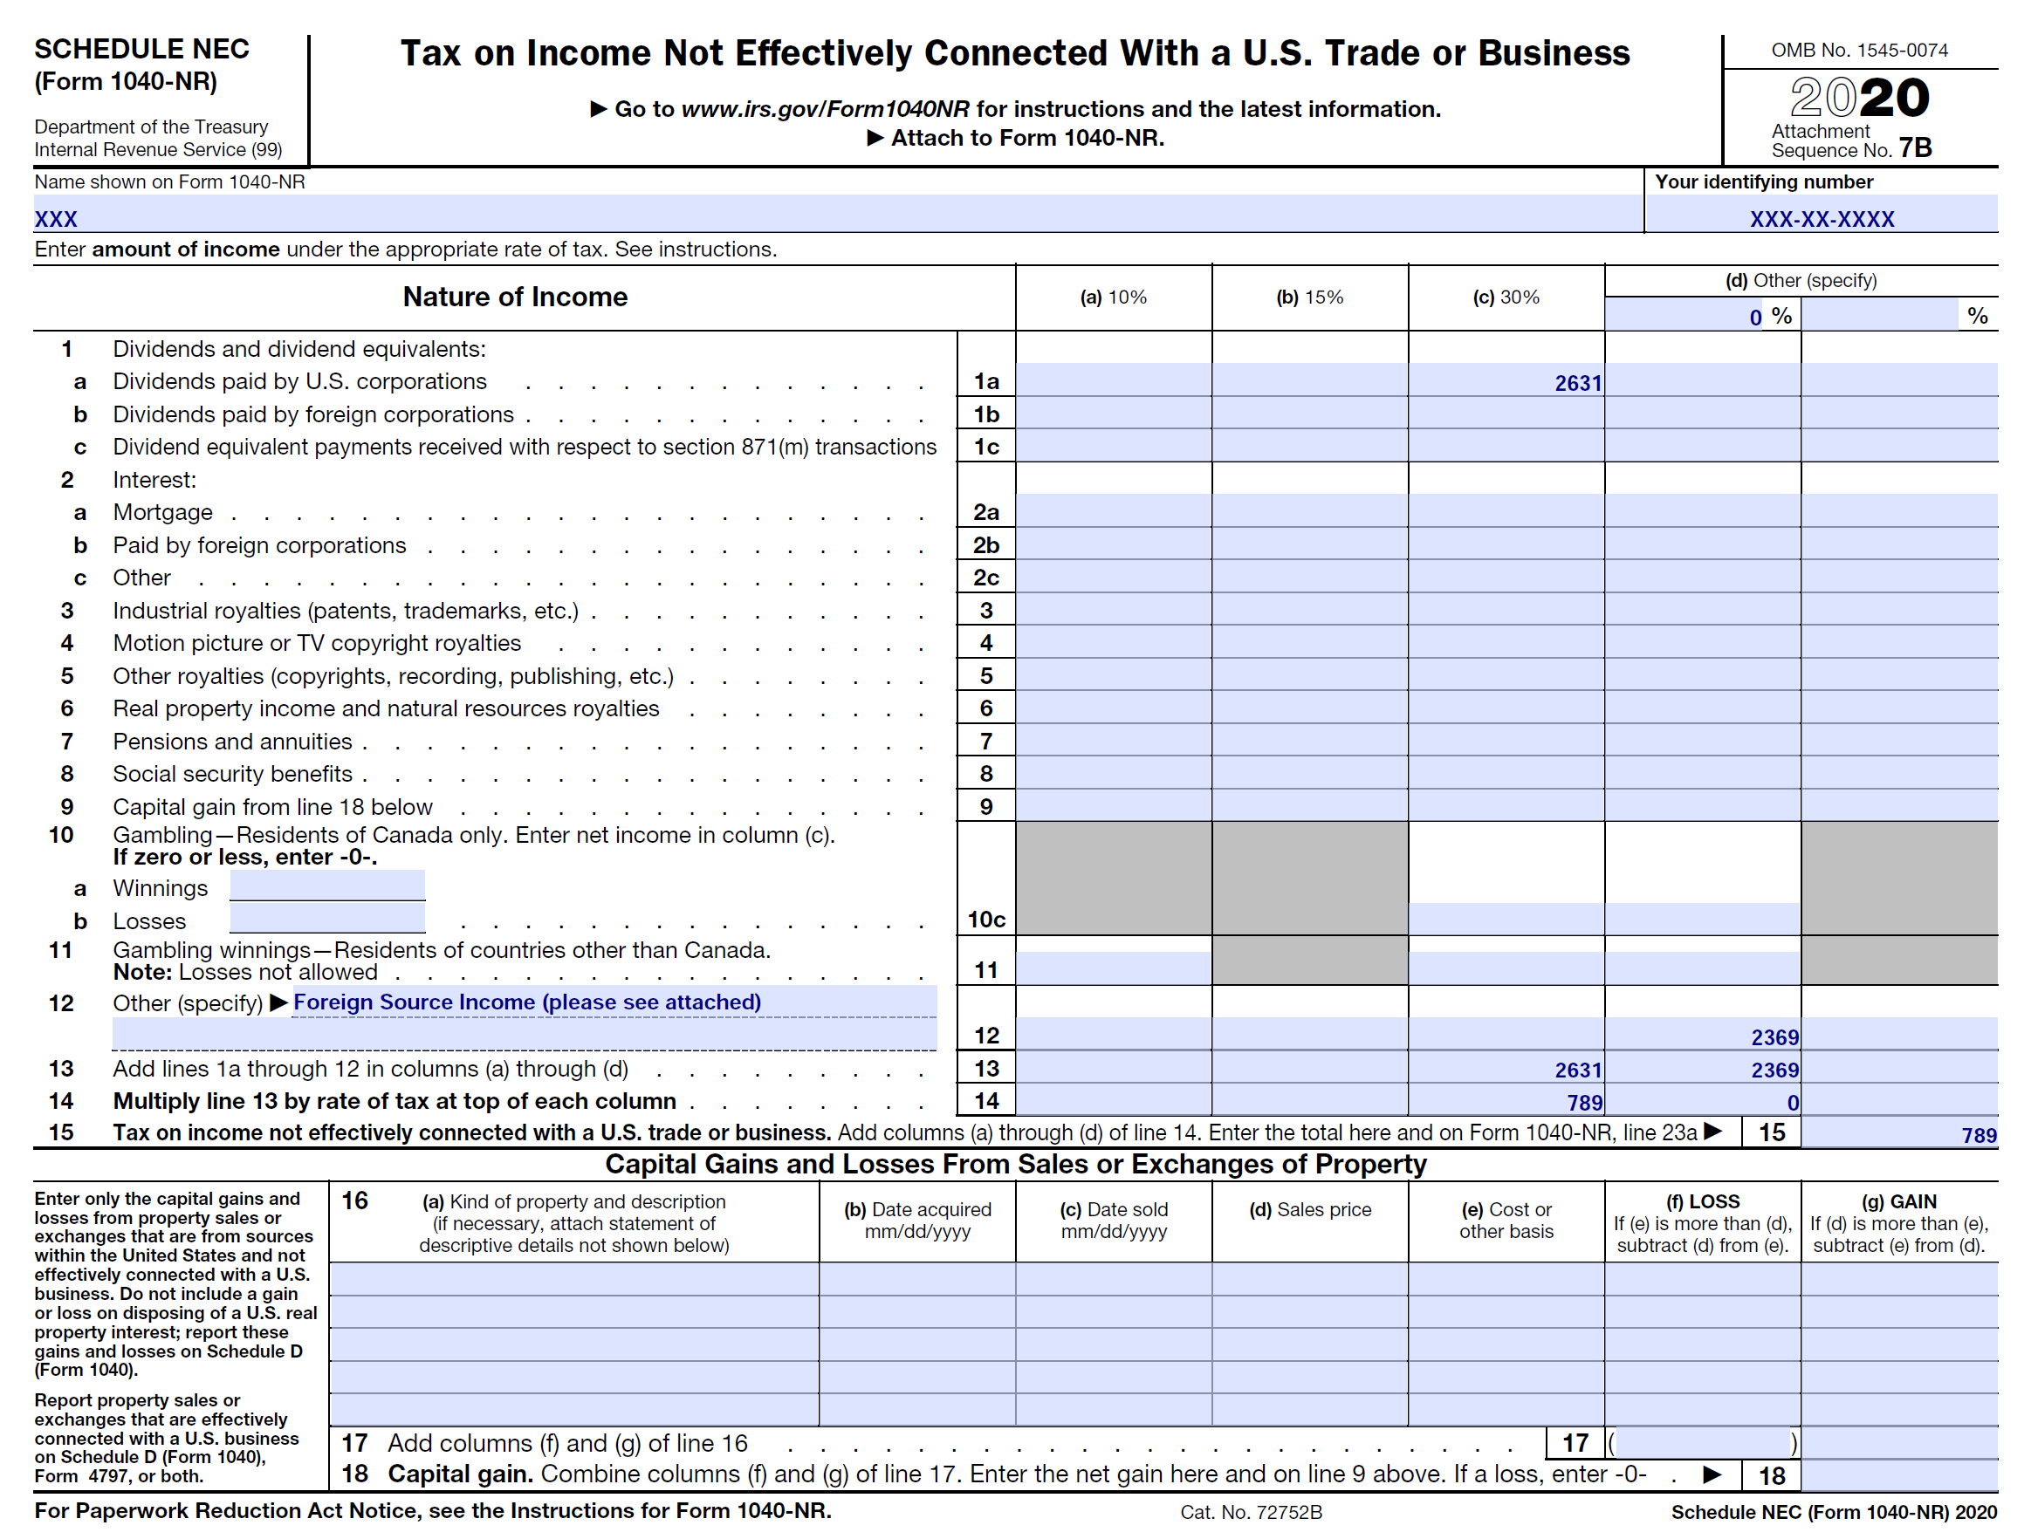Click the OMB No. 1545-0074 text
The width and height of the screenshot is (2031, 1539).
[x=1859, y=50]
